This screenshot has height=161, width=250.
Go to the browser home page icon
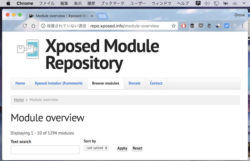pyautogui.click(x=33, y=26)
